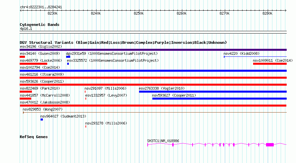Open the nsv461216 (Itsara2009) label

(x=42, y=74)
